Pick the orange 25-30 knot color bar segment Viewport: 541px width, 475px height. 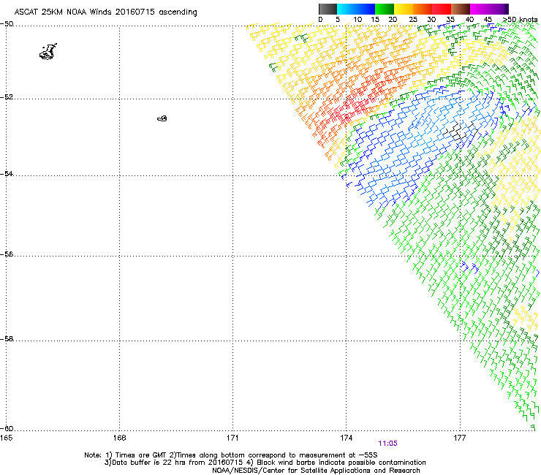(423, 9)
